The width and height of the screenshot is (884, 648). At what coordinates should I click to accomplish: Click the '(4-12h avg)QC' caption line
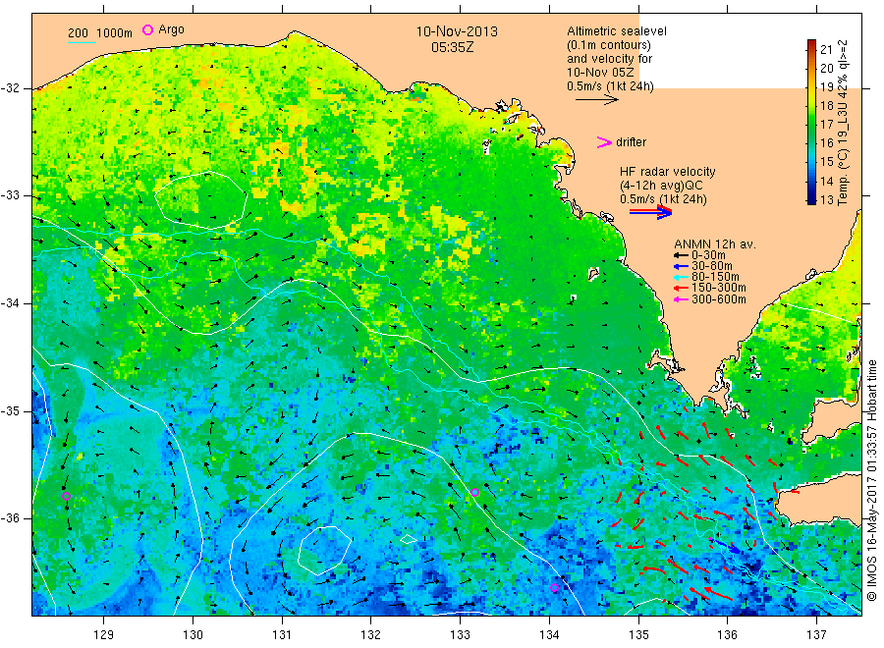click(661, 186)
